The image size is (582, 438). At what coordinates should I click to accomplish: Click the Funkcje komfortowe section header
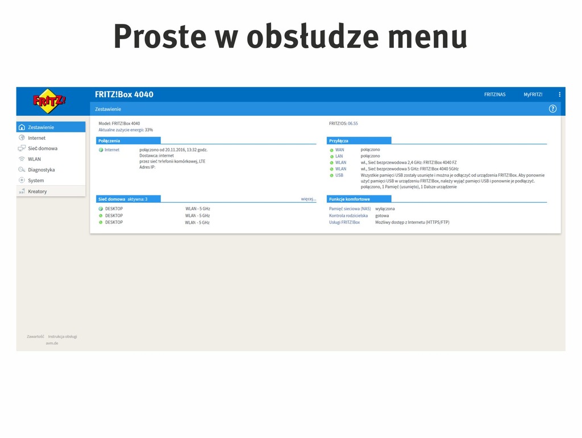click(359, 199)
